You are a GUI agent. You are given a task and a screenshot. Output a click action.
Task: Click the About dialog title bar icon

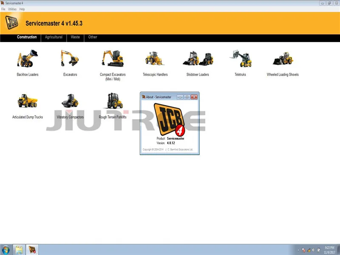144,97
